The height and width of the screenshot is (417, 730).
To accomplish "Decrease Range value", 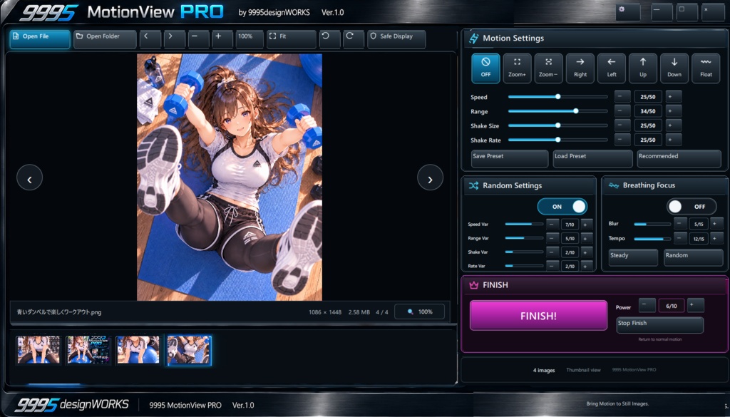I will click(622, 111).
